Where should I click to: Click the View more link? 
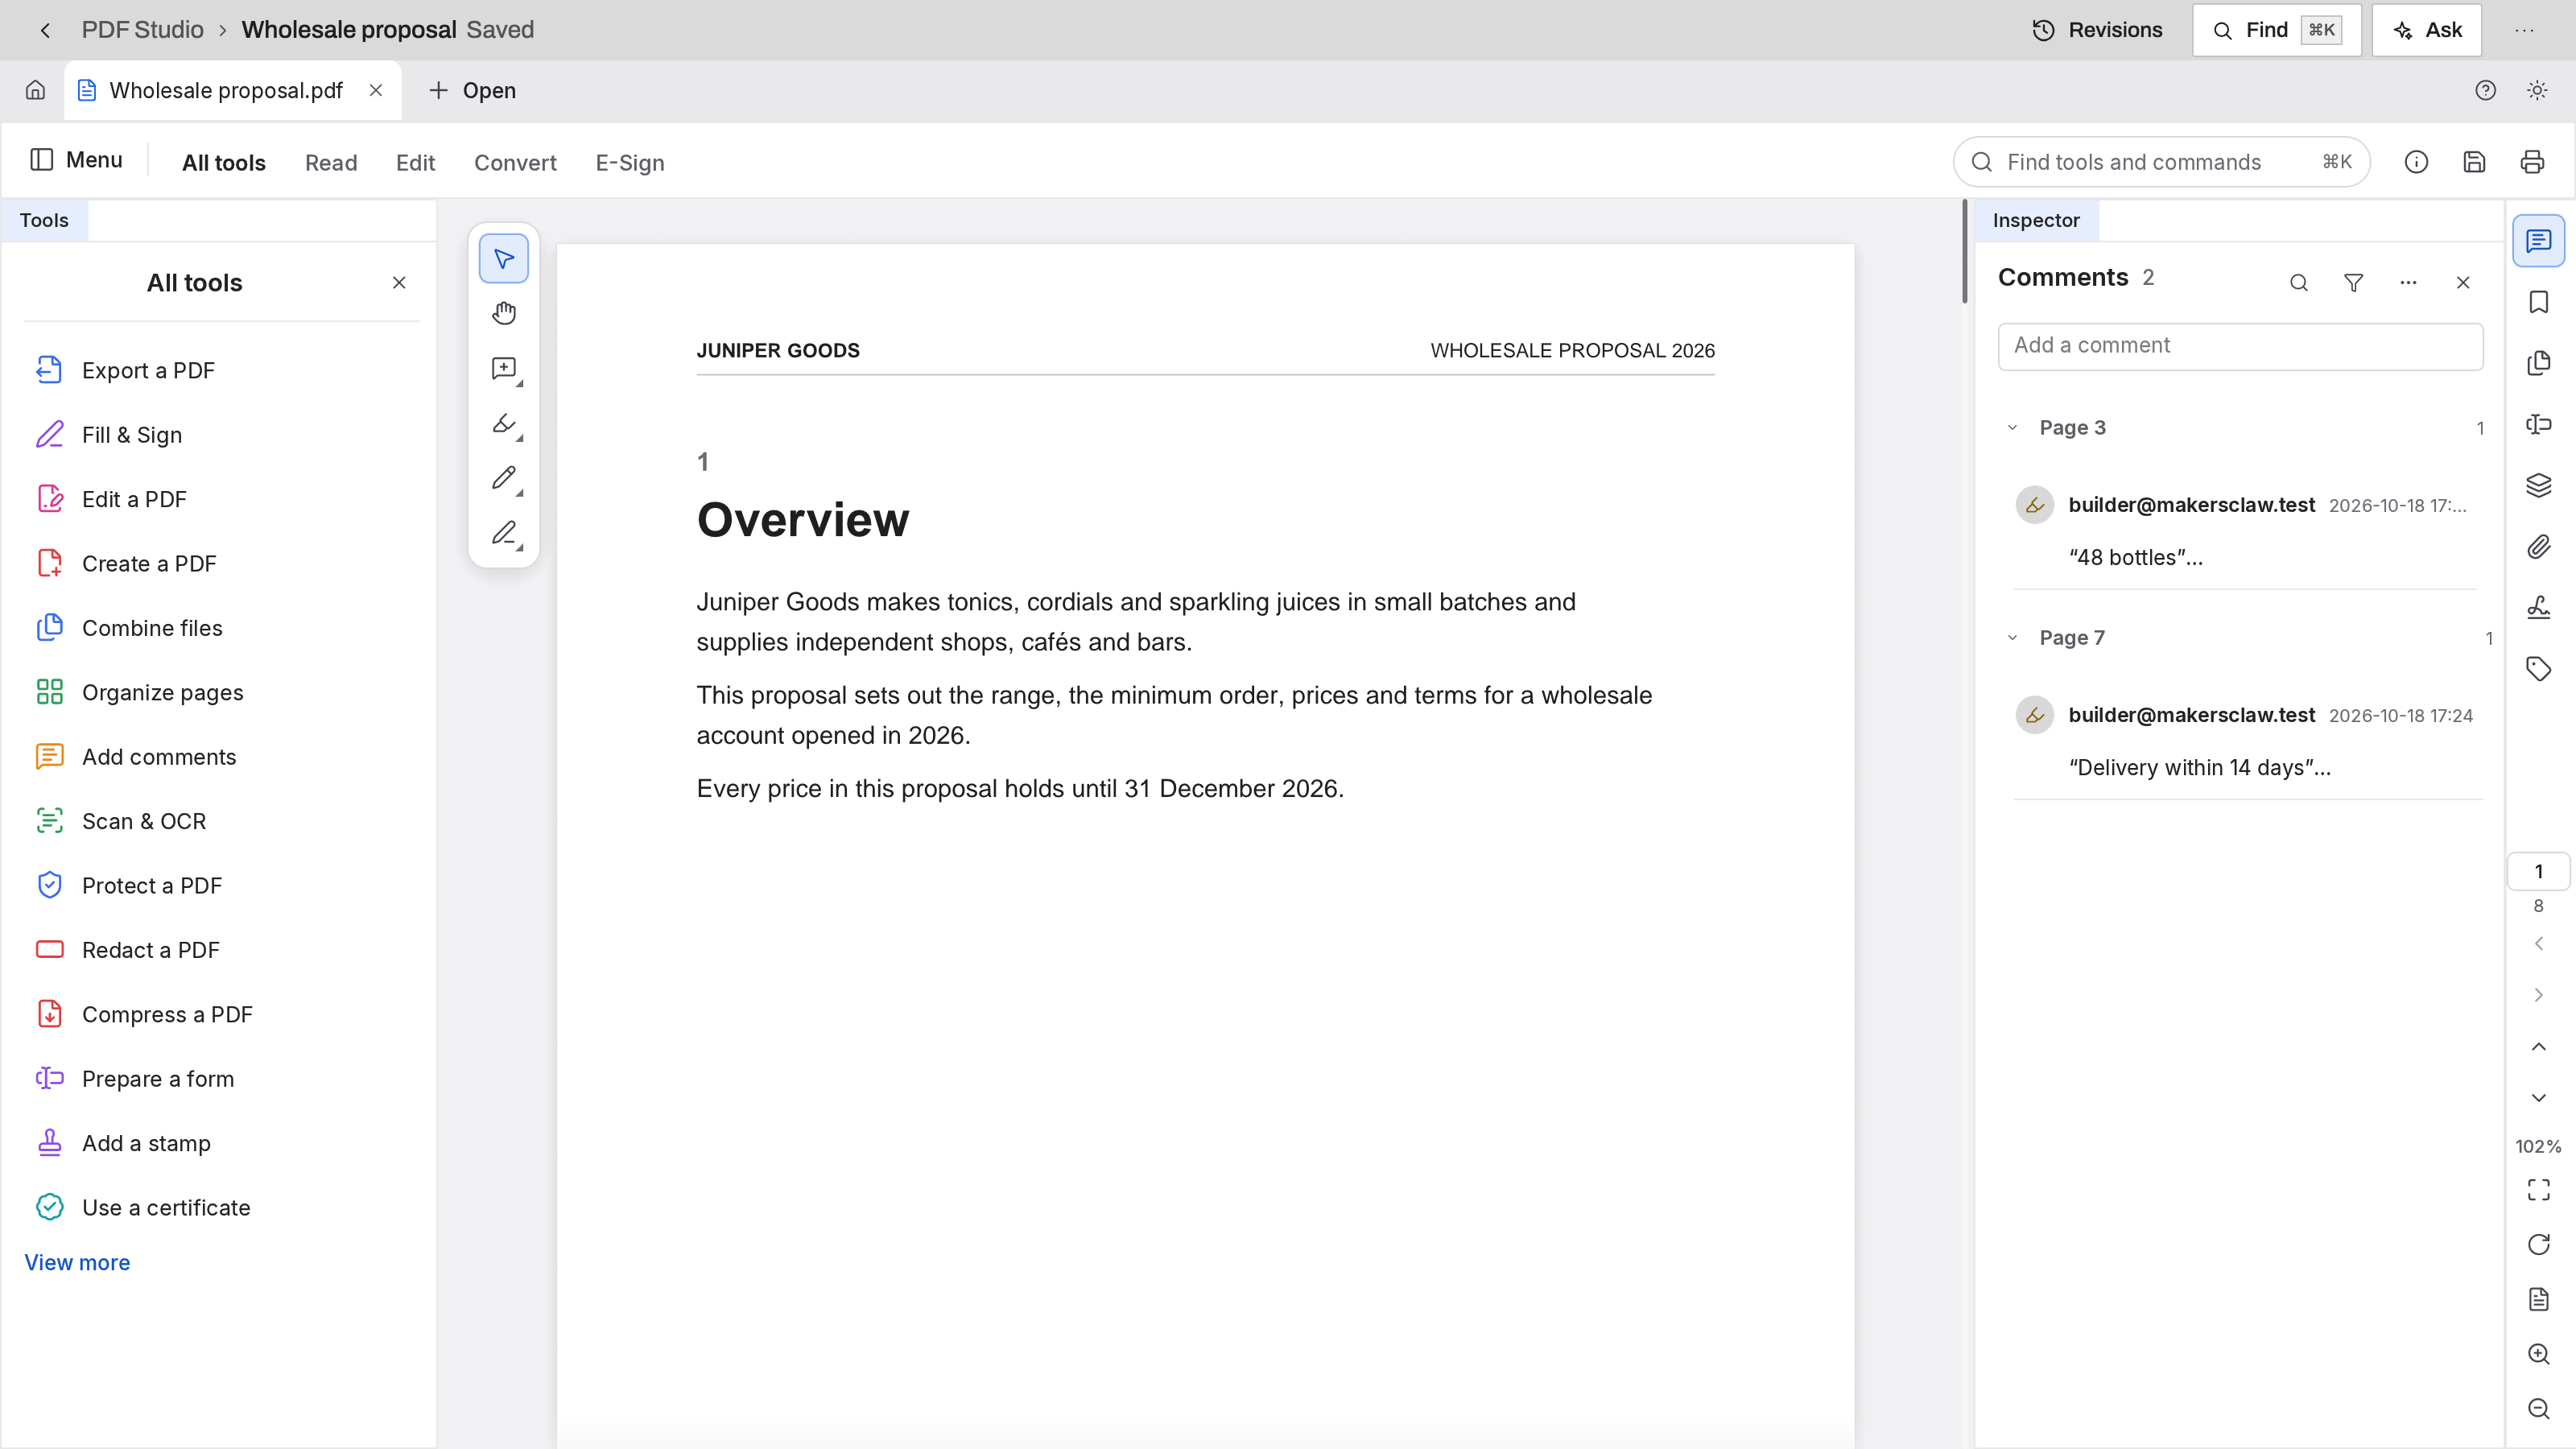77,1263
